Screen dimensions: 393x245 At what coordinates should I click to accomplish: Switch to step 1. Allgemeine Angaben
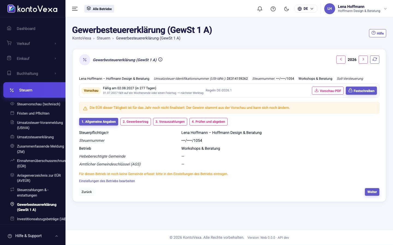pos(99,122)
